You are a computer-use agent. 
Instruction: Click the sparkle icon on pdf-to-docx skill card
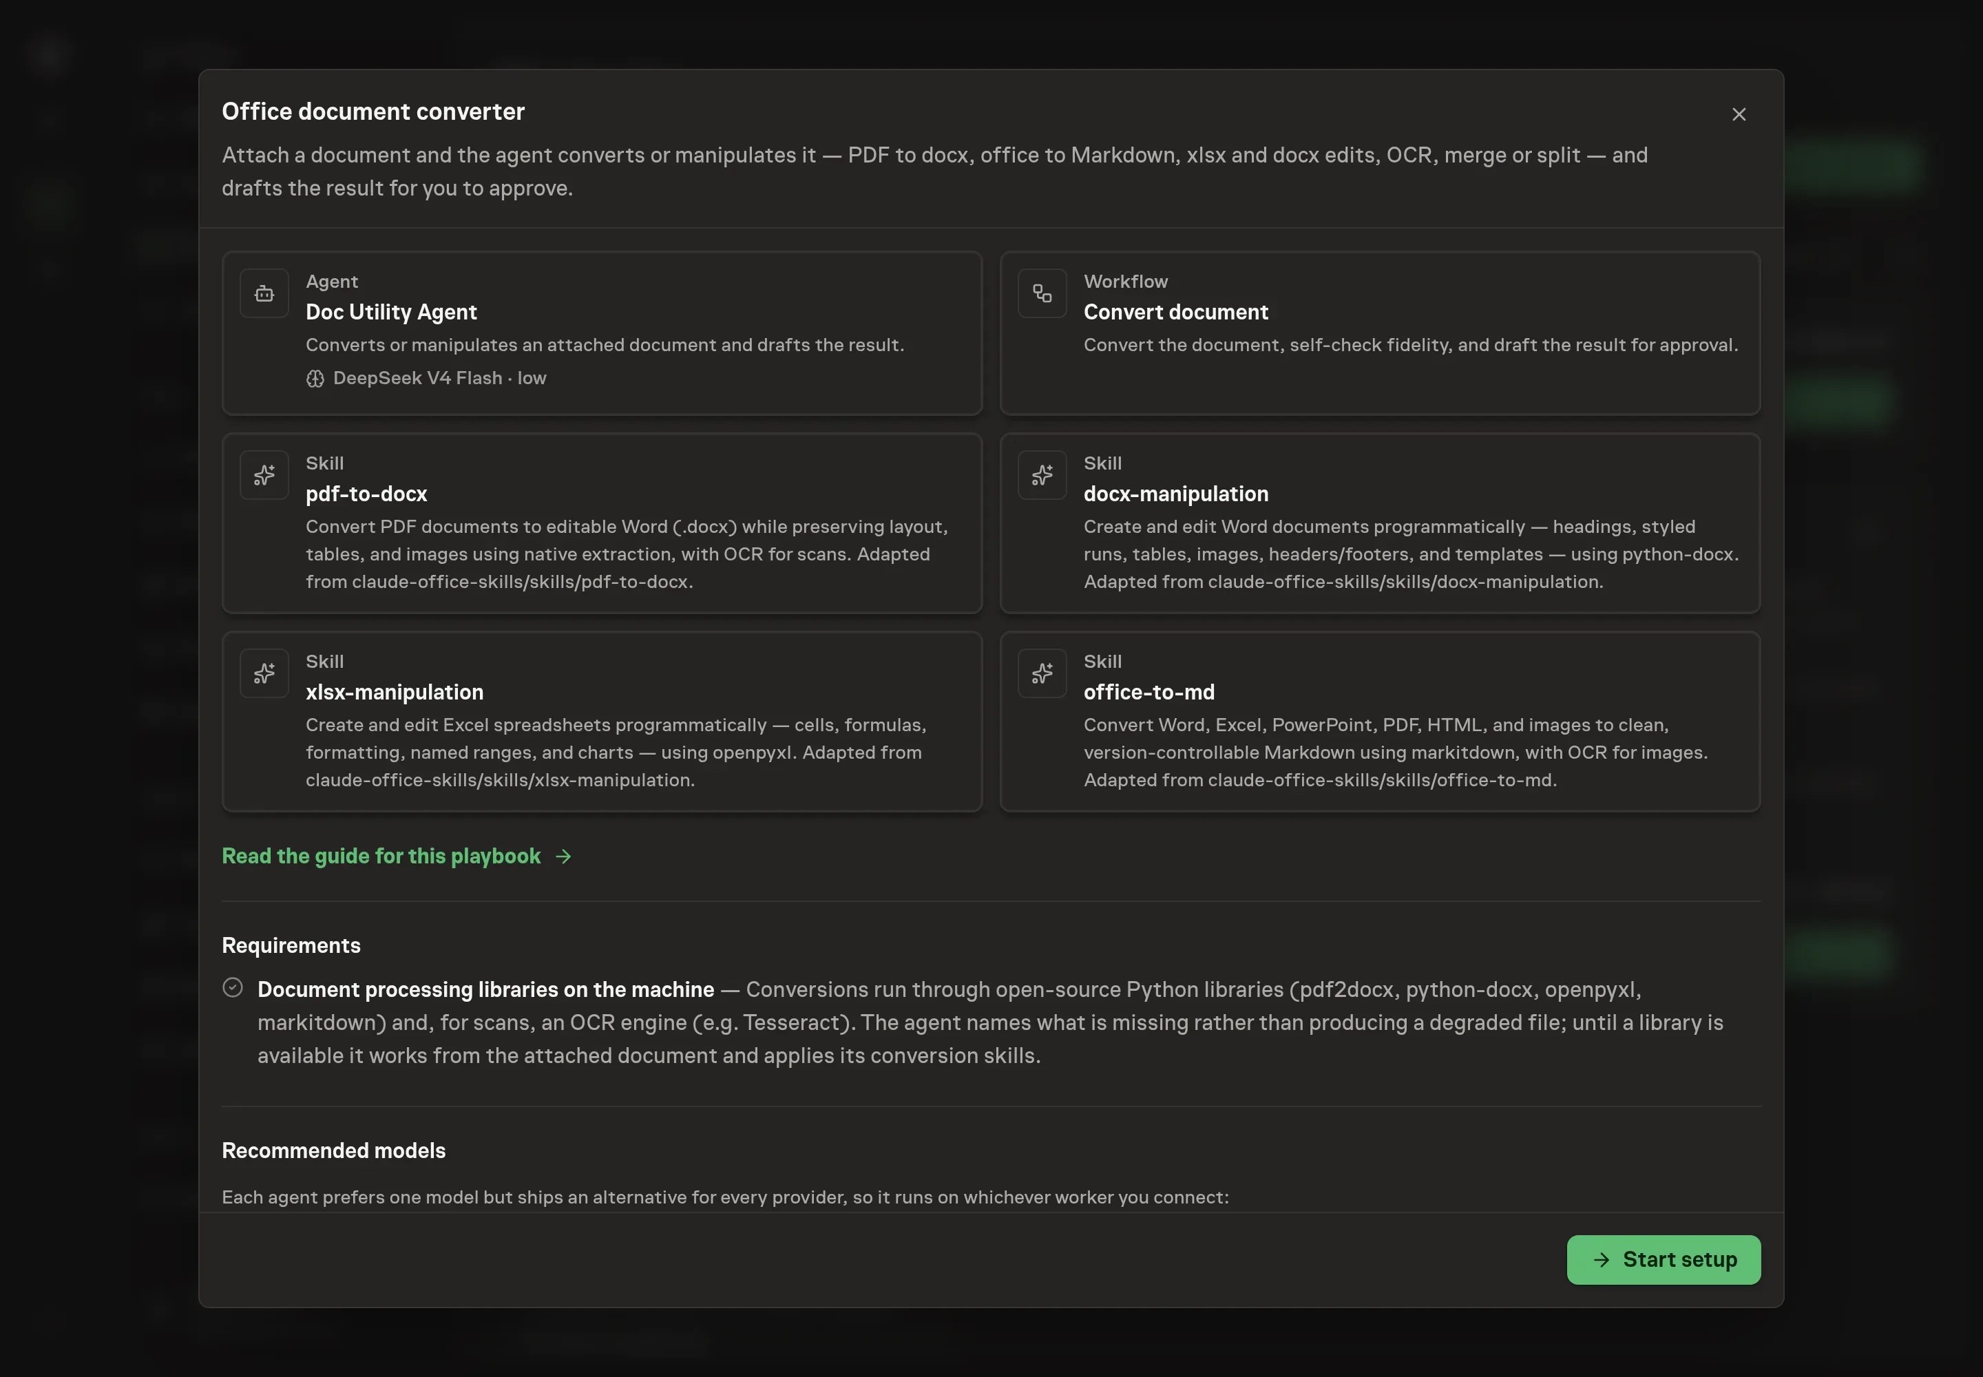click(x=264, y=474)
